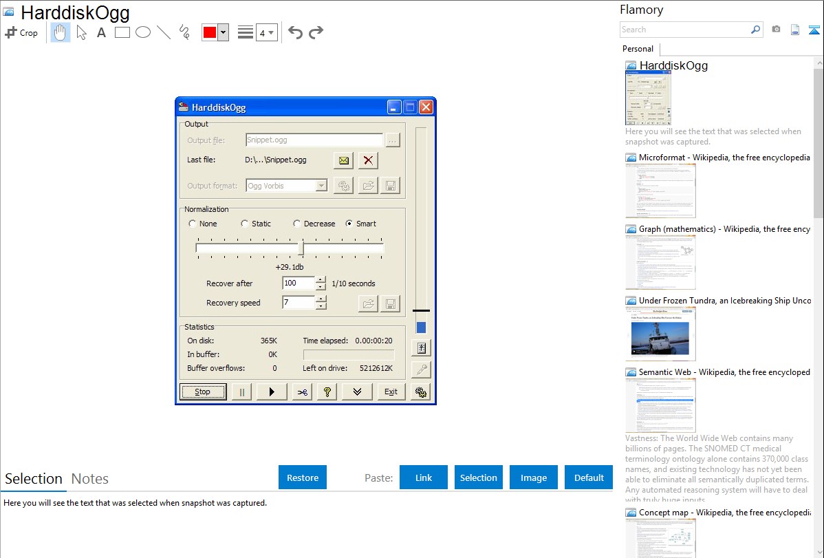This screenshot has width=824, height=558.
Task: Choose the text annotation tool
Action: pyautogui.click(x=101, y=32)
